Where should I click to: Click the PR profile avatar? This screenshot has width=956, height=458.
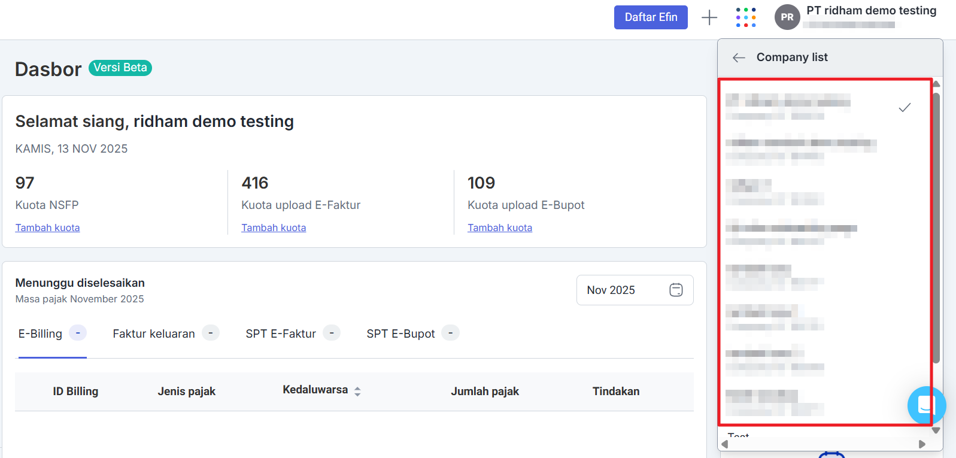pos(787,17)
